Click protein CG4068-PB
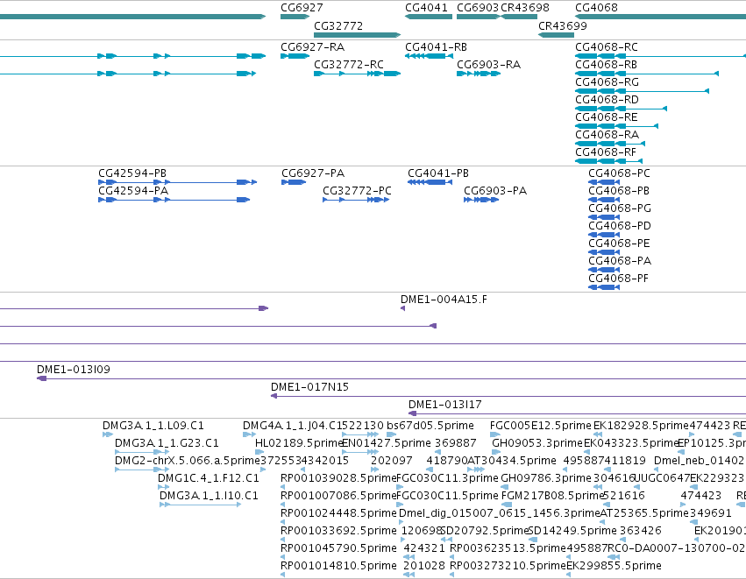 click(619, 191)
